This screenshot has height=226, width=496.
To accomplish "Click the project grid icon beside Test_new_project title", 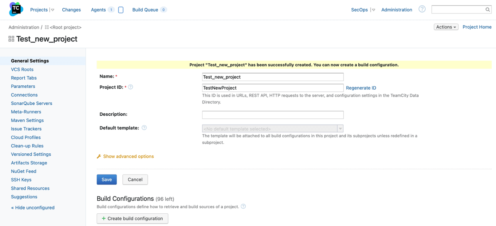I will point(11,39).
